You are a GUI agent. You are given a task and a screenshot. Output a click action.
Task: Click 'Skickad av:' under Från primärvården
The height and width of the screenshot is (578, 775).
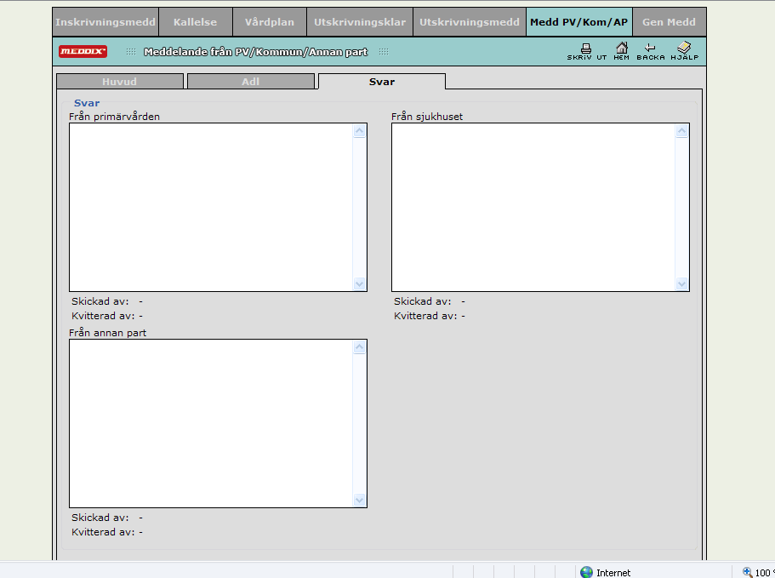(x=100, y=301)
